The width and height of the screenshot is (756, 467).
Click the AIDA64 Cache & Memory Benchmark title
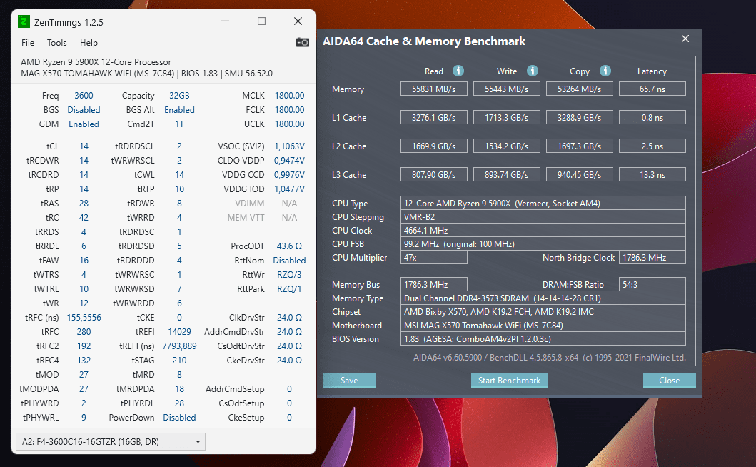click(424, 41)
